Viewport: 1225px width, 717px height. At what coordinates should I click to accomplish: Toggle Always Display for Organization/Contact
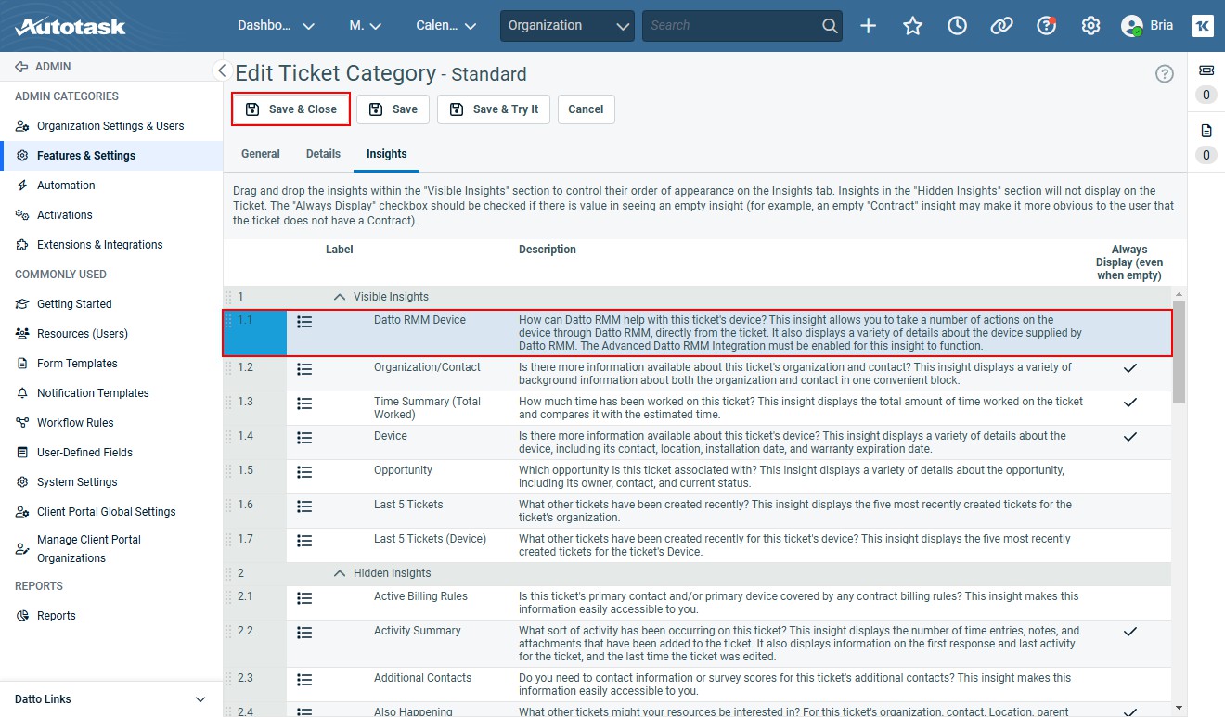(1129, 369)
